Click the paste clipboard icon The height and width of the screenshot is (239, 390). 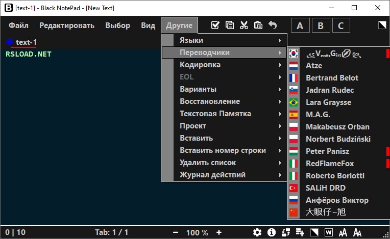(x=258, y=25)
